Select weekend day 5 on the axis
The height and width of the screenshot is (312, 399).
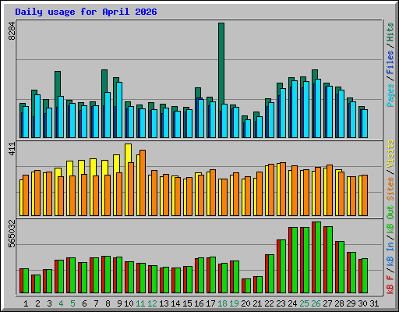(72, 303)
